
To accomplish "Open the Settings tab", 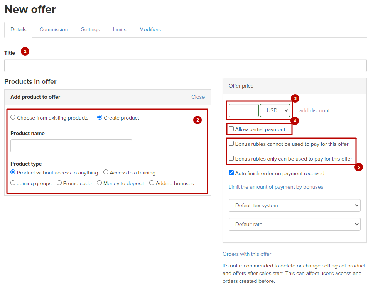I will [x=90, y=29].
